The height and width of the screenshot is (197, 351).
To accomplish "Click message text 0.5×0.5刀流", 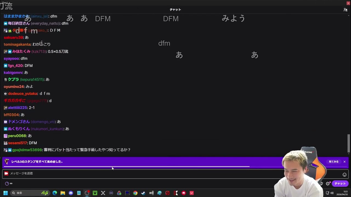I will click(x=58, y=51).
